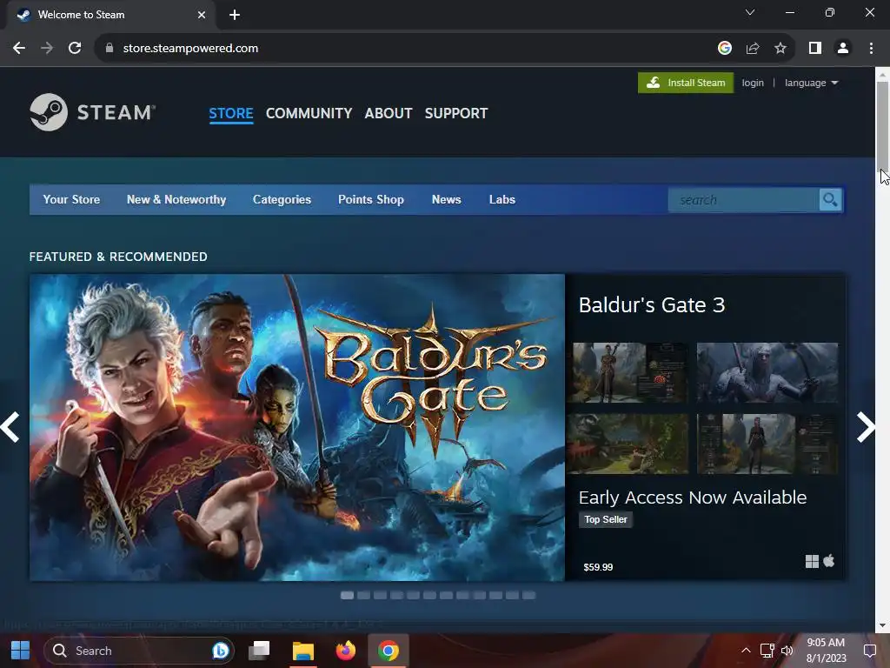The image size is (890, 668).
Task: Open volume control in system tray
Action: click(x=787, y=651)
